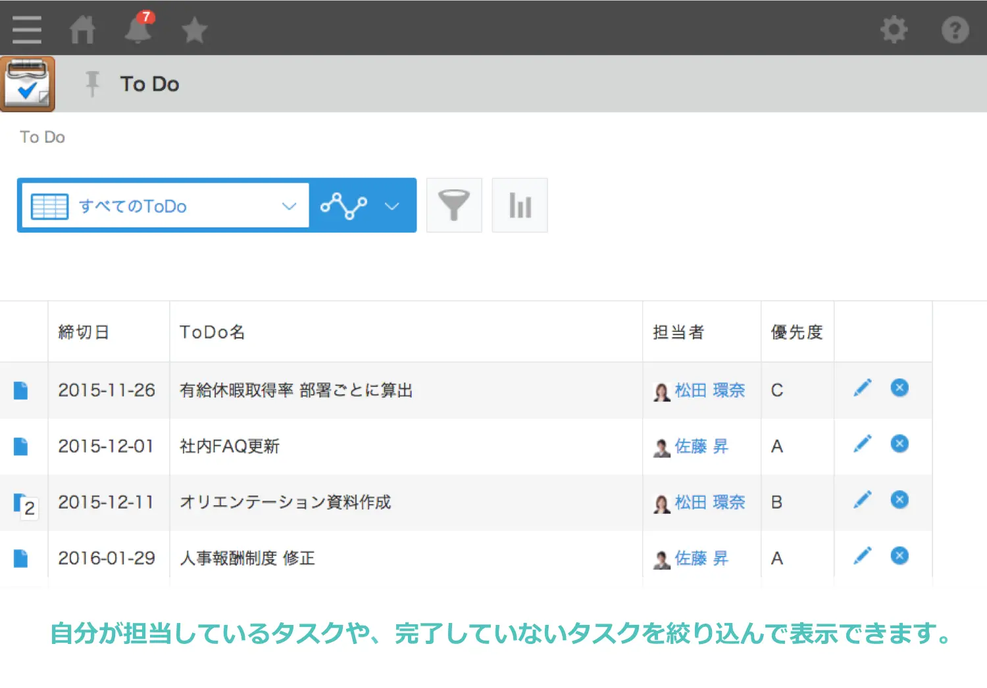
Task: Open assignee 松田 環奈 on 2015-11-26 row
Action: click(x=709, y=390)
